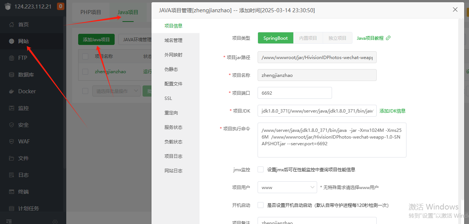Click the JAVA环境管理 button
This screenshot has width=469, height=224.
(x=137, y=39)
